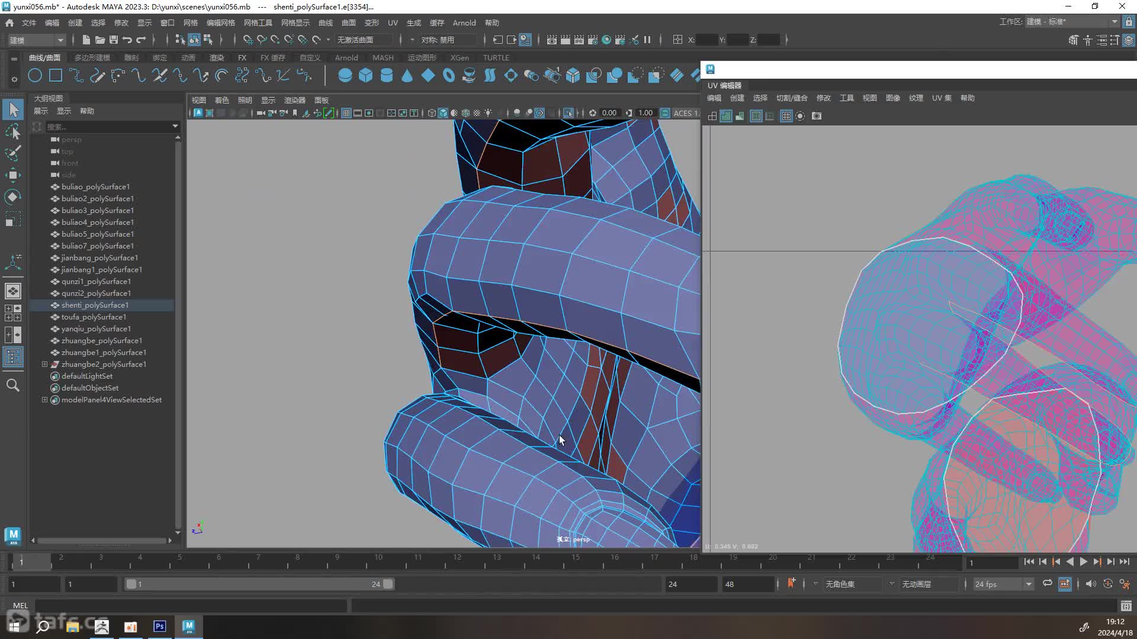Create a NURBS cylinder from the shelf
The width and height of the screenshot is (1137, 639).
(x=386, y=76)
